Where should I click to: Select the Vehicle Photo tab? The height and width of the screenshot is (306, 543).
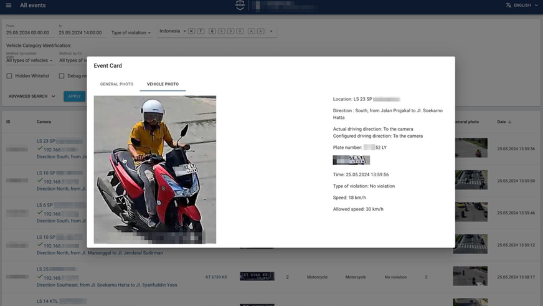point(163,84)
